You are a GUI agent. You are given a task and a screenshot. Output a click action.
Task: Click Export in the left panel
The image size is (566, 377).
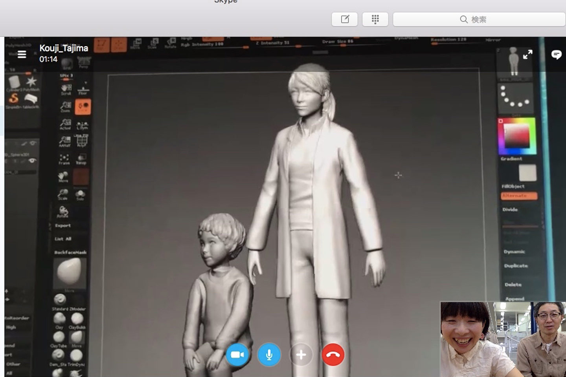(63, 226)
